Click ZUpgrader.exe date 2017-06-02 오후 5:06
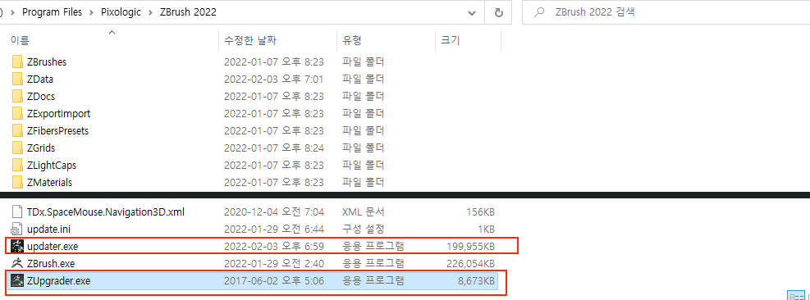The height and width of the screenshot is (300, 810). (274, 281)
